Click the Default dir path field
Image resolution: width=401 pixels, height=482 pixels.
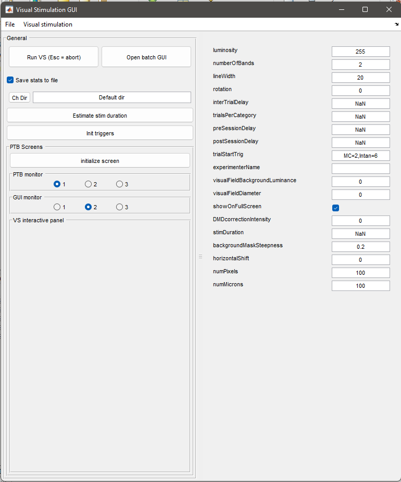pyautogui.click(x=112, y=97)
